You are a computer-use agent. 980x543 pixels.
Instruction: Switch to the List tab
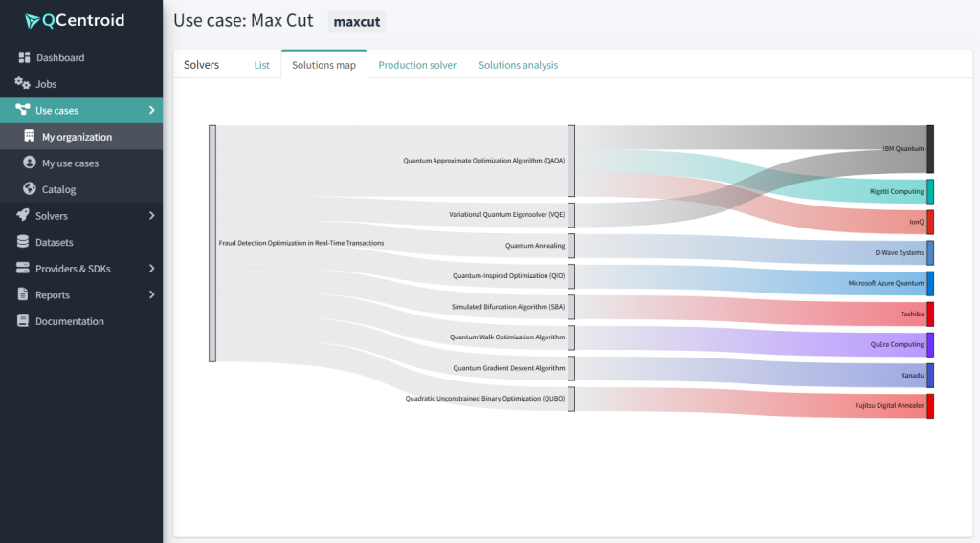(261, 65)
